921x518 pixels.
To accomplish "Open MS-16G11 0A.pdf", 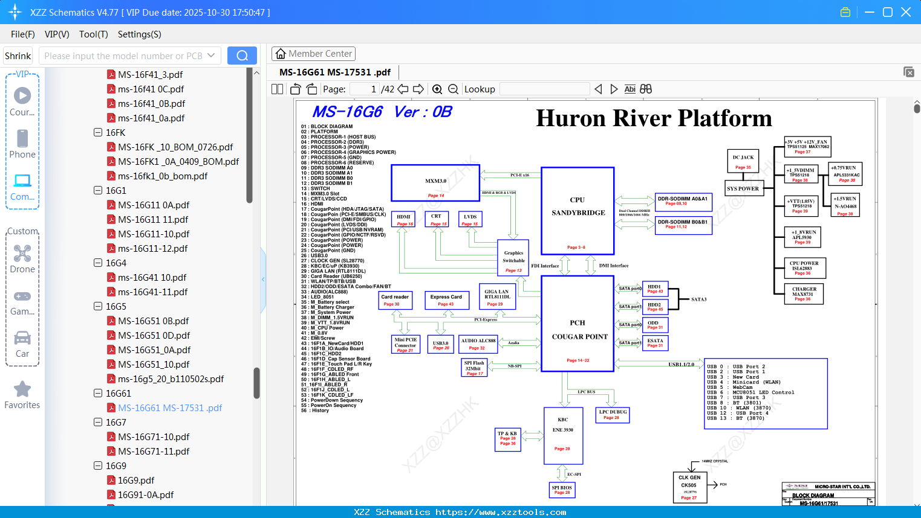I will [x=154, y=205].
